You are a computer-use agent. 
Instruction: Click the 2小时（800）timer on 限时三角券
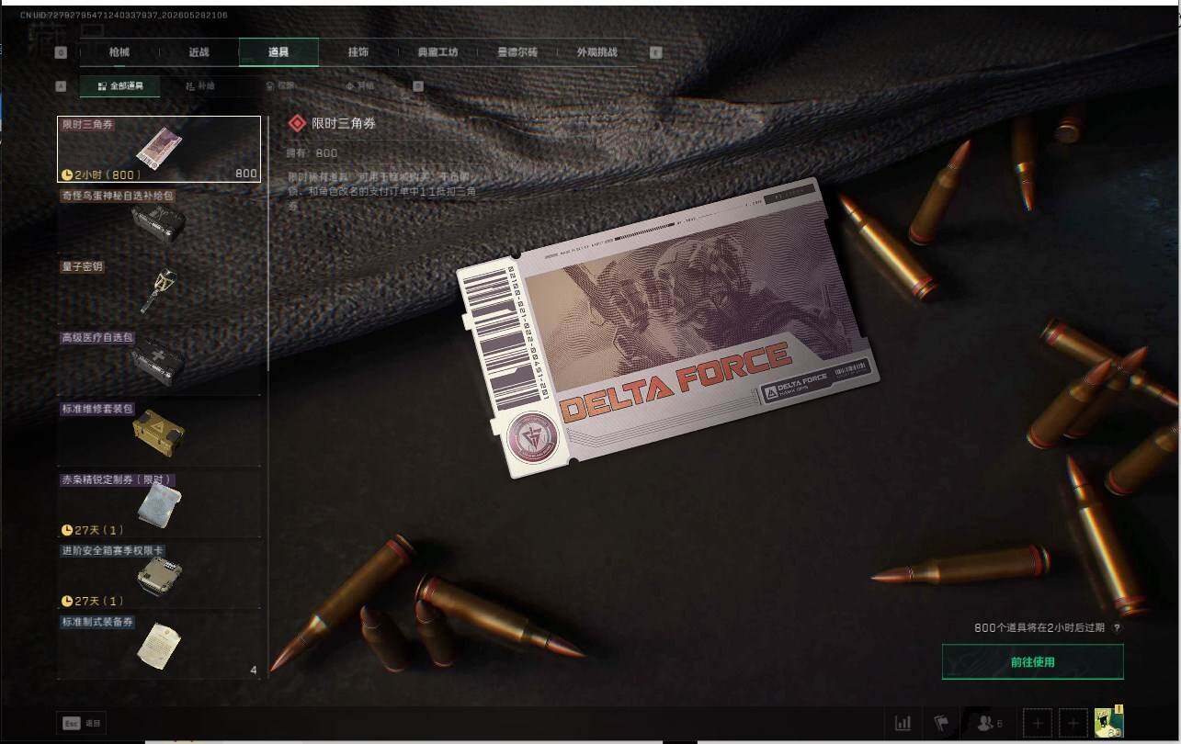[102, 174]
